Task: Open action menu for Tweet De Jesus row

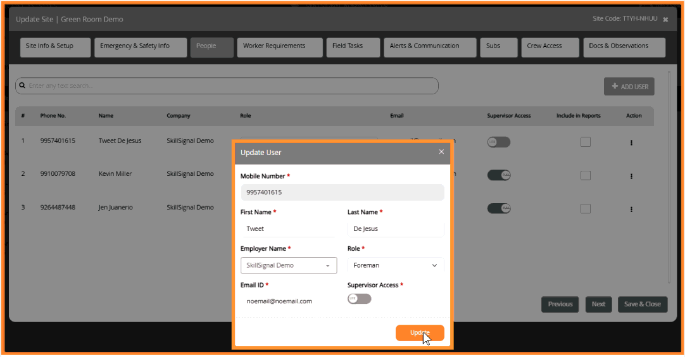Action: click(631, 142)
